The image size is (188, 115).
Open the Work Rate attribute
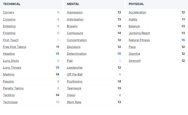[x=74, y=102]
